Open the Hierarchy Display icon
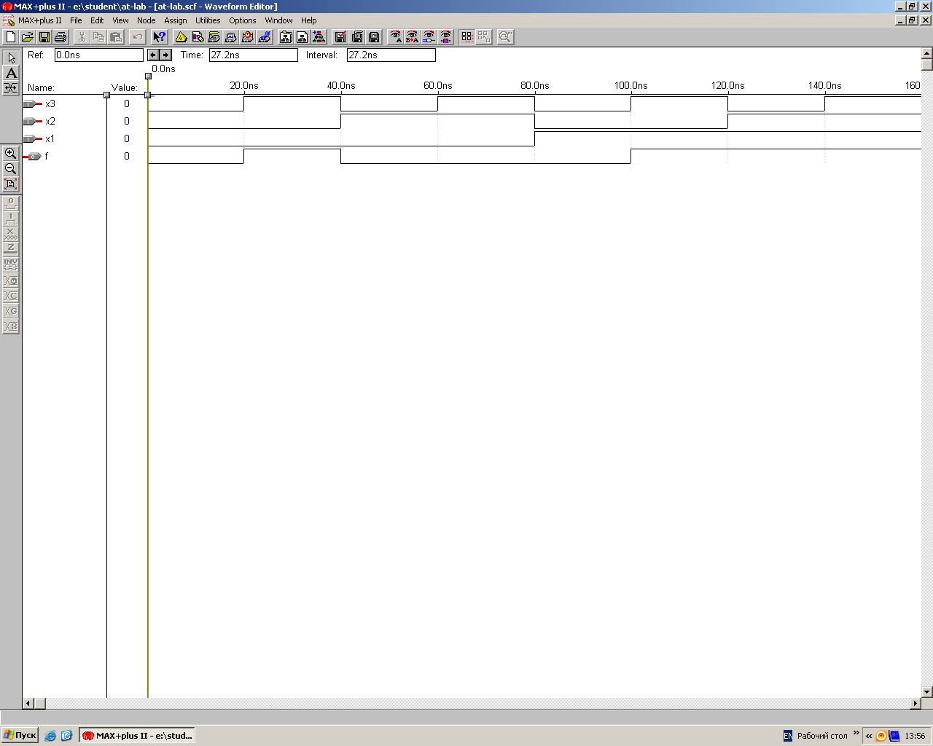 pos(181,36)
